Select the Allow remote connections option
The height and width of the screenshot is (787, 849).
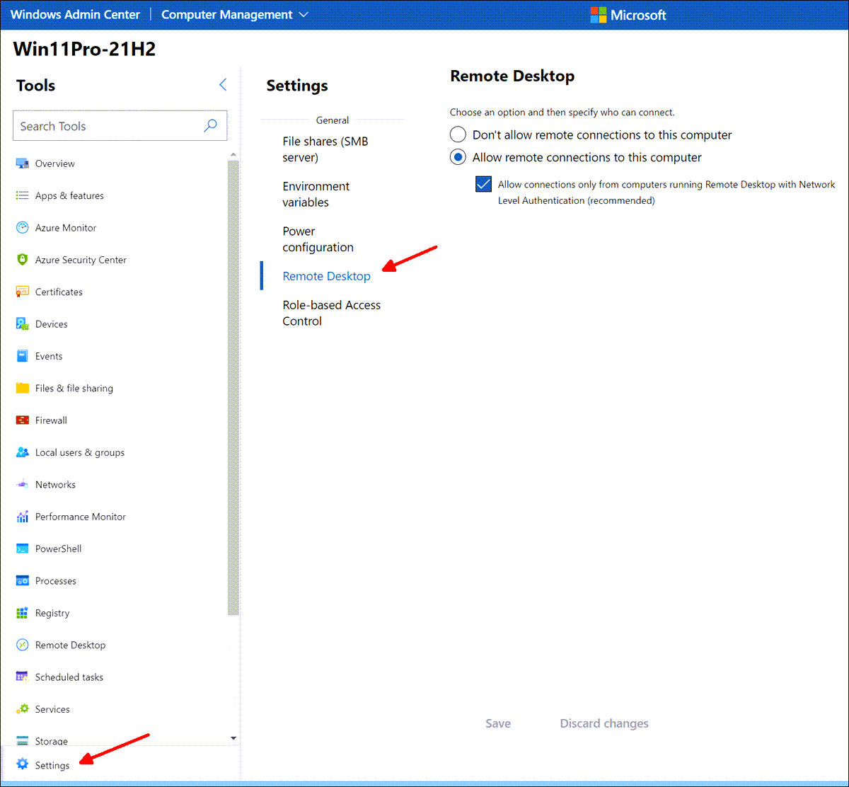pyautogui.click(x=458, y=157)
